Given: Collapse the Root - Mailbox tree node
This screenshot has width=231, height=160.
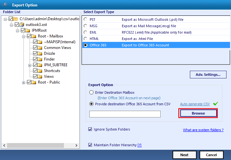Looking at the screenshot, I should tap(23, 36).
